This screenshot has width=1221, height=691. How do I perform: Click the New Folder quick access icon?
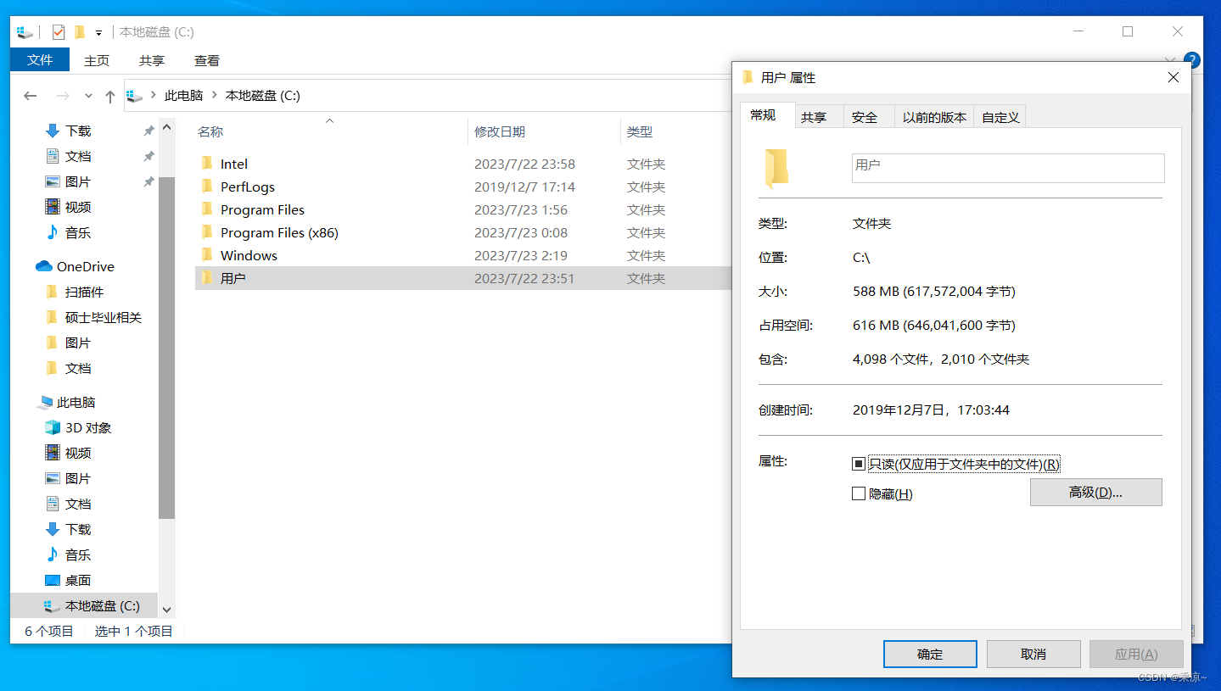[x=80, y=32]
